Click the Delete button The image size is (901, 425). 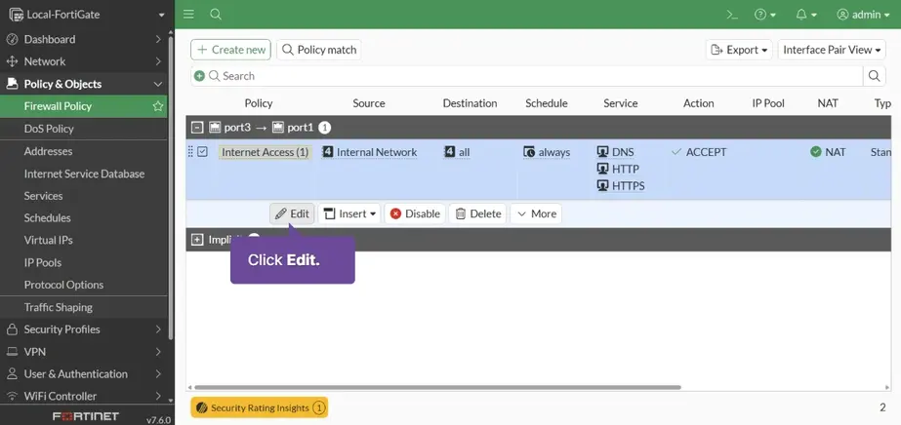[x=477, y=213]
